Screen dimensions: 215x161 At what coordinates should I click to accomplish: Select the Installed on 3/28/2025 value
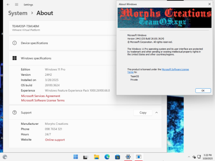click(x=52, y=80)
